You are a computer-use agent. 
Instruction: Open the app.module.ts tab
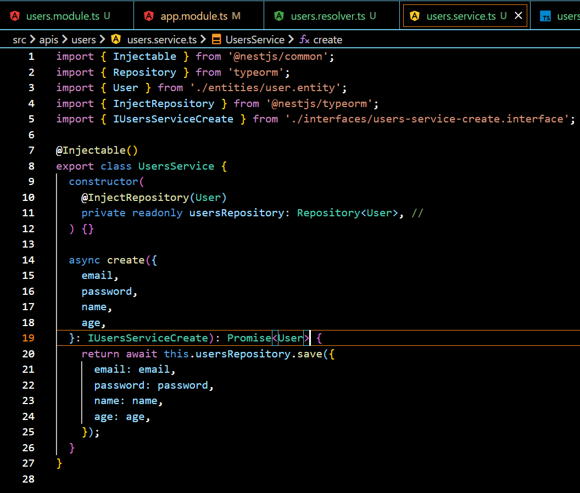[x=199, y=16]
